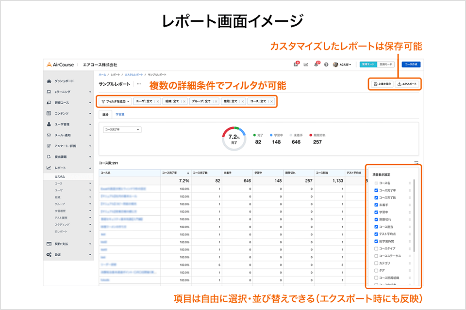The height and width of the screenshot is (310, 466).
Task: Check the カテゴリ column checkbox
Action: (x=376, y=263)
